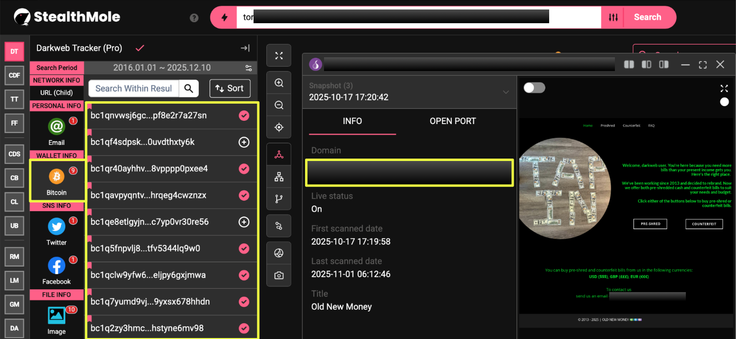This screenshot has height=339, width=736.
Task: Switch to the OPEN PORT tab
Action: (x=452, y=121)
